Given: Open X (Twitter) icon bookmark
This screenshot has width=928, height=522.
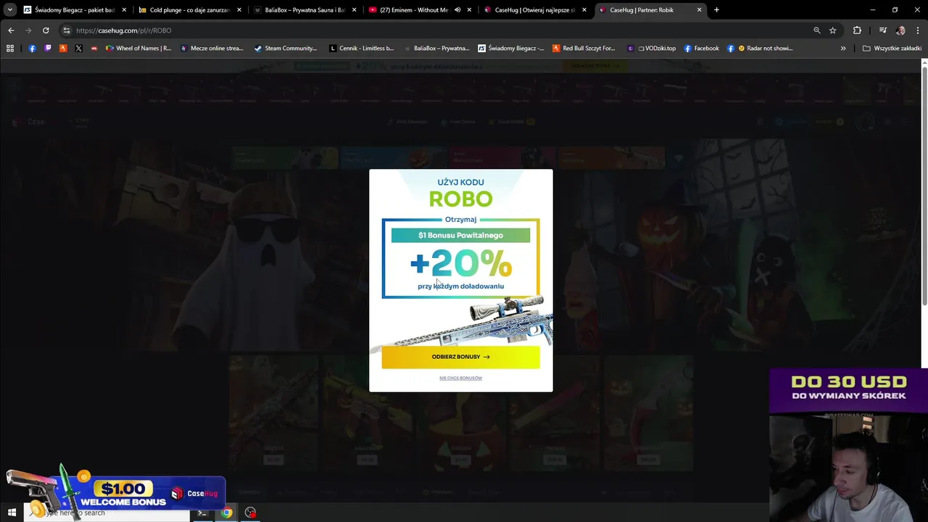Looking at the screenshot, I should [x=78, y=49].
